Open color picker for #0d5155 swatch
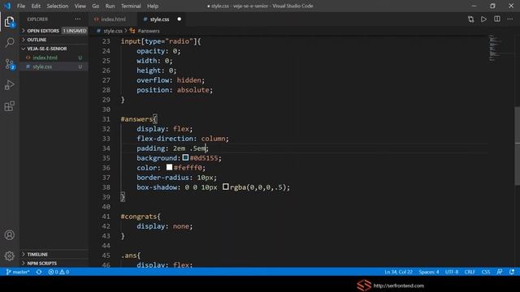This screenshot has height=292, width=520. pos(185,157)
